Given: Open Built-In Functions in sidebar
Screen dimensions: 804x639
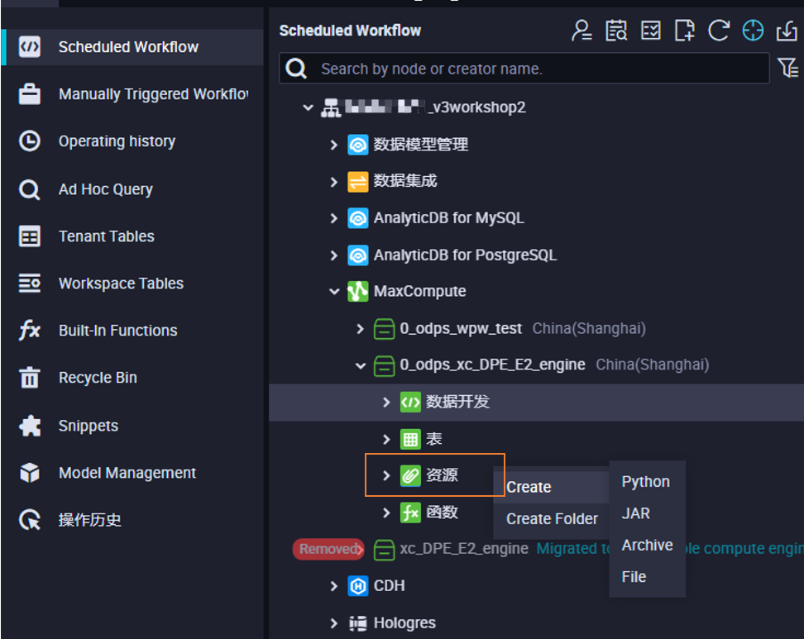Looking at the screenshot, I should click(132, 331).
